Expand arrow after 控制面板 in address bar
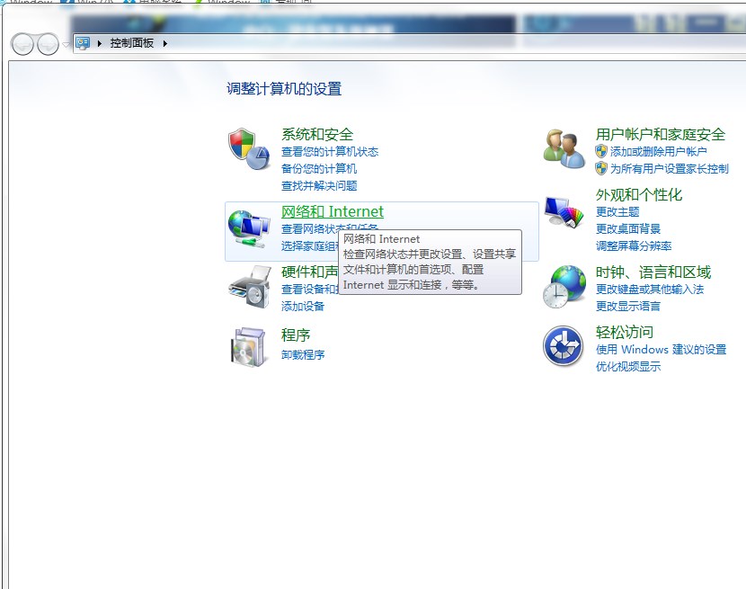This screenshot has height=589, width=746. tap(164, 43)
